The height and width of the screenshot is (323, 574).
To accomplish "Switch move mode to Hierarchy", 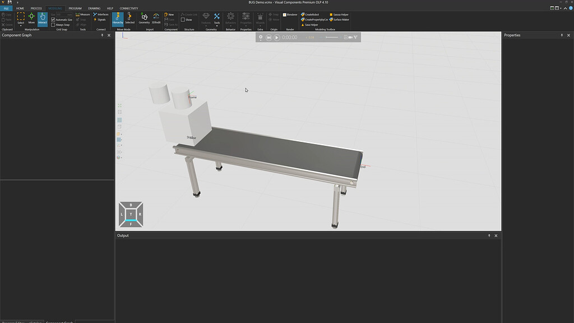I will point(118,19).
